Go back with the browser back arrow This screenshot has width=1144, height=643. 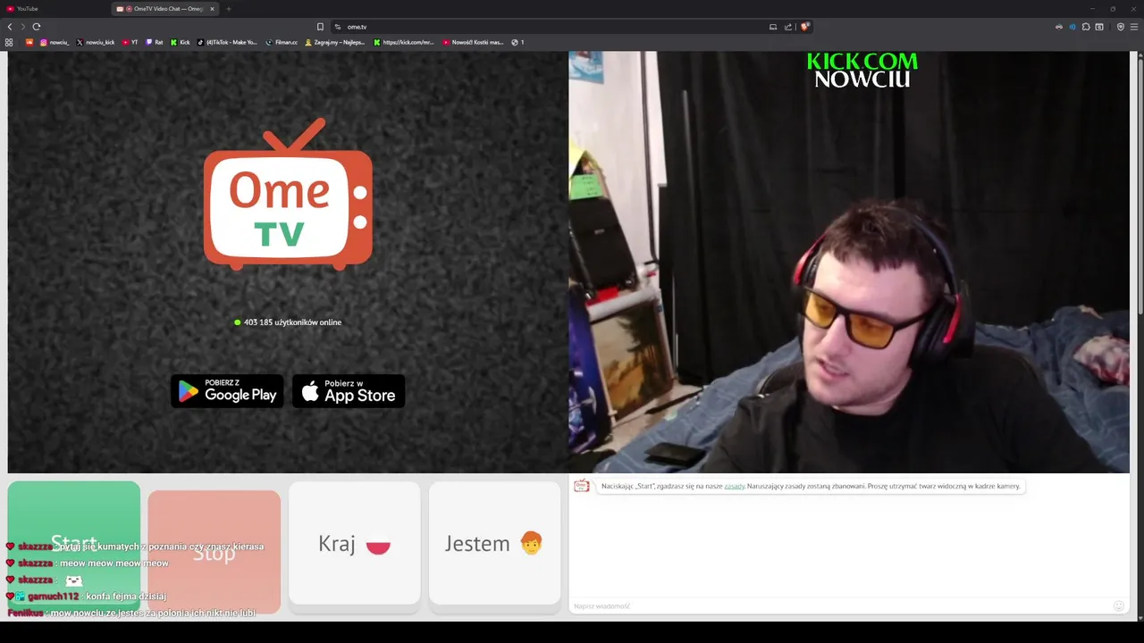pyautogui.click(x=10, y=27)
